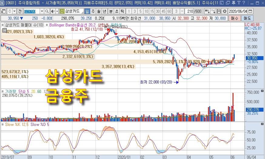Select the 년 yearly period
This screenshot has width=265, height=159.
(x=104, y=11)
